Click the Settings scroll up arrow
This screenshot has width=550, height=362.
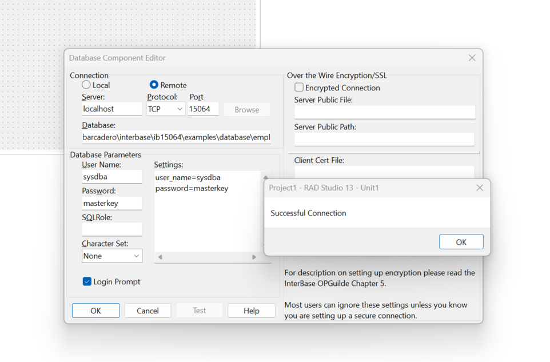coord(265,177)
